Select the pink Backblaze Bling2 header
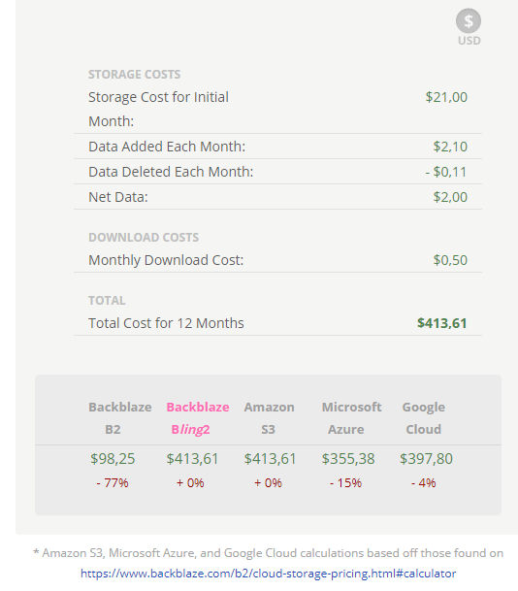The width and height of the screenshot is (518, 591). click(198, 418)
